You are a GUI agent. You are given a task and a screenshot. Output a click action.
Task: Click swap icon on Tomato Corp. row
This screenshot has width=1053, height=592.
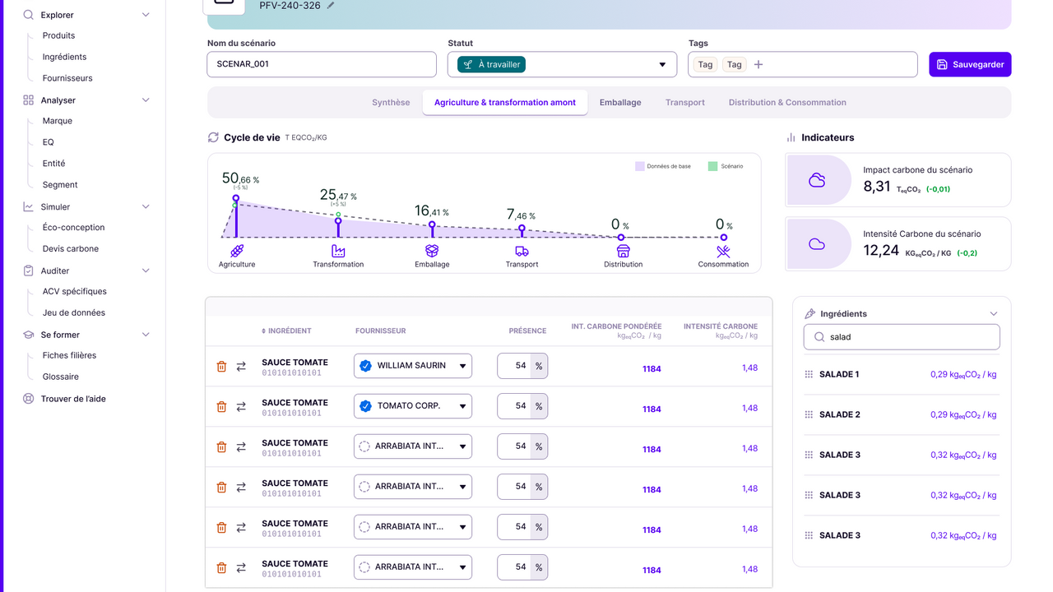click(241, 407)
